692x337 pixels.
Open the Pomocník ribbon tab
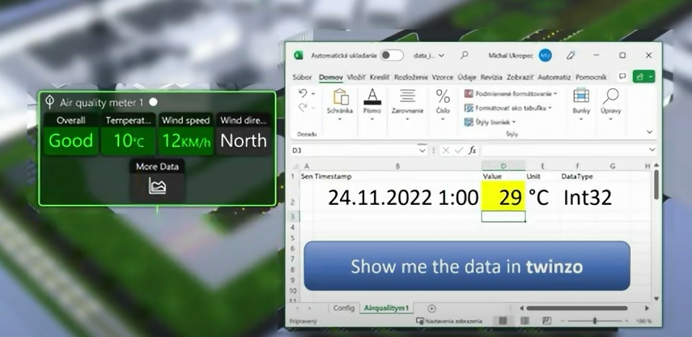coord(591,77)
